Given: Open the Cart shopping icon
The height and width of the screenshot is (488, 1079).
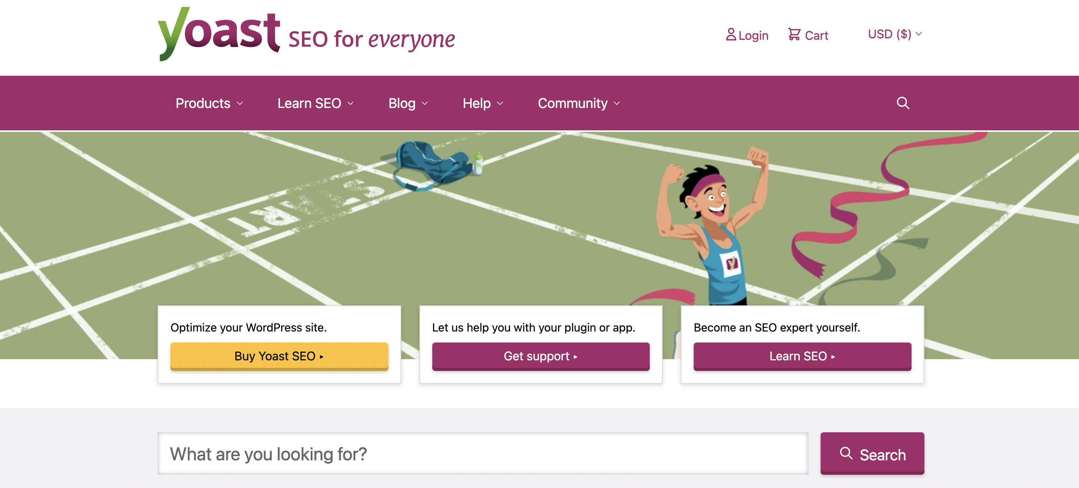Looking at the screenshot, I should (x=794, y=34).
